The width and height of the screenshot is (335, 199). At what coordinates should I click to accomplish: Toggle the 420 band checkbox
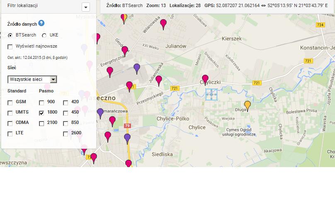66,103
